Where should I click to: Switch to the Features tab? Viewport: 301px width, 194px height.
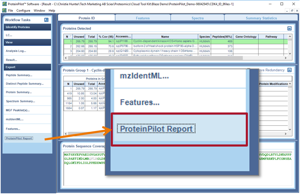click(142, 18)
